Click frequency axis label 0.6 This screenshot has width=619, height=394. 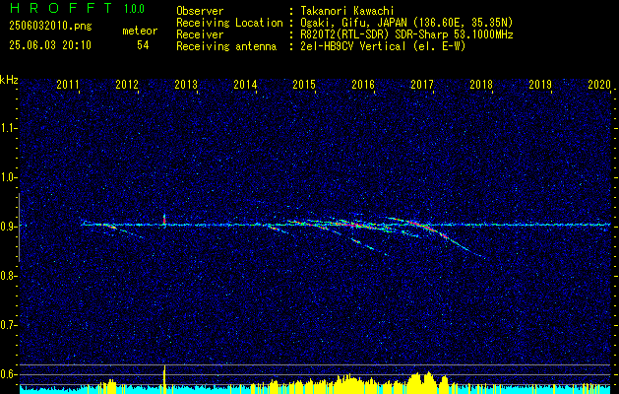coord(8,374)
